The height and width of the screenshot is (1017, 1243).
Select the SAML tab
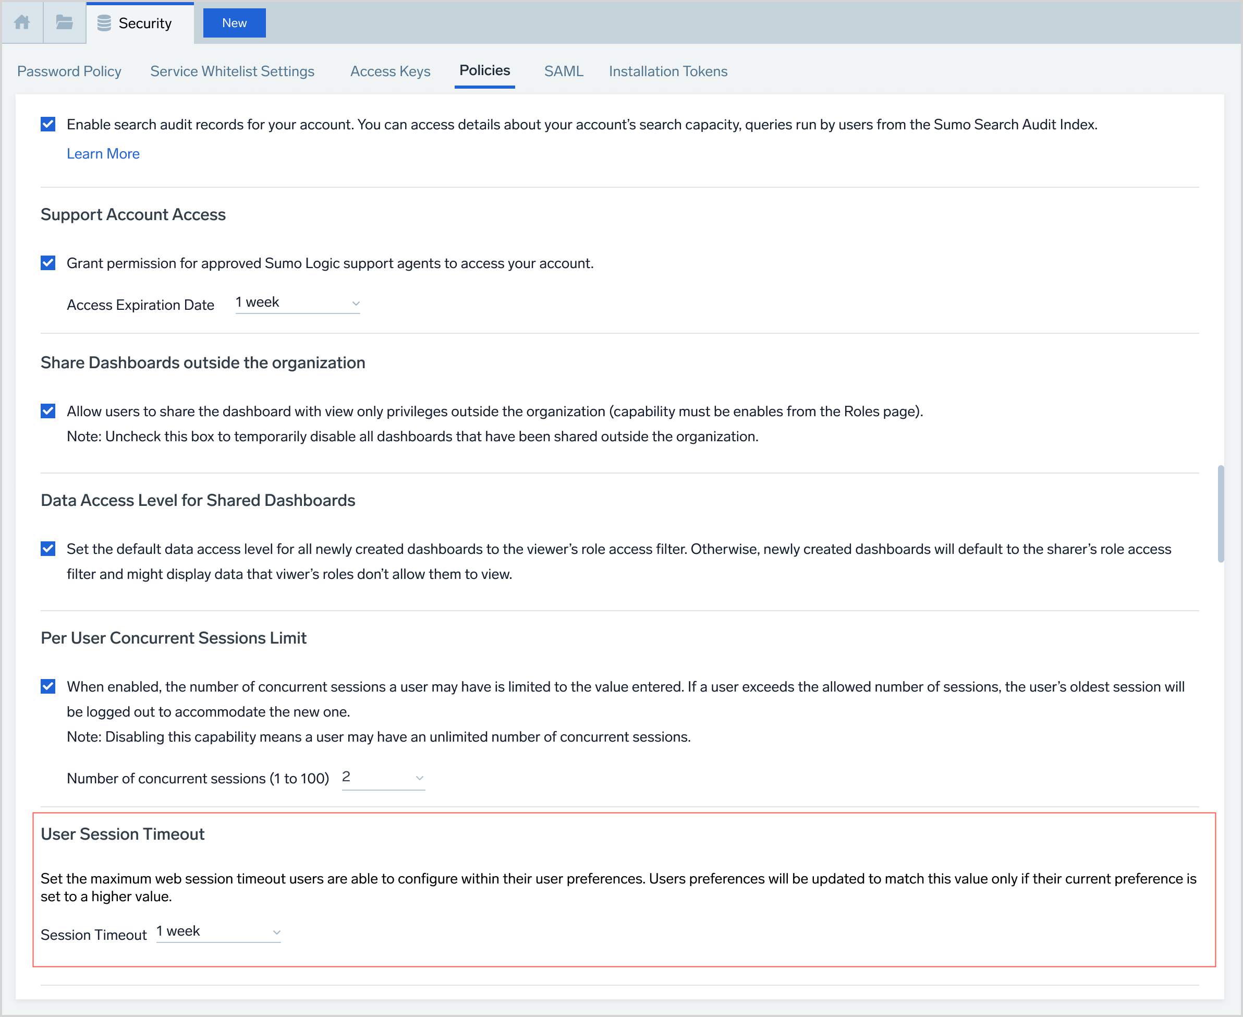(563, 71)
